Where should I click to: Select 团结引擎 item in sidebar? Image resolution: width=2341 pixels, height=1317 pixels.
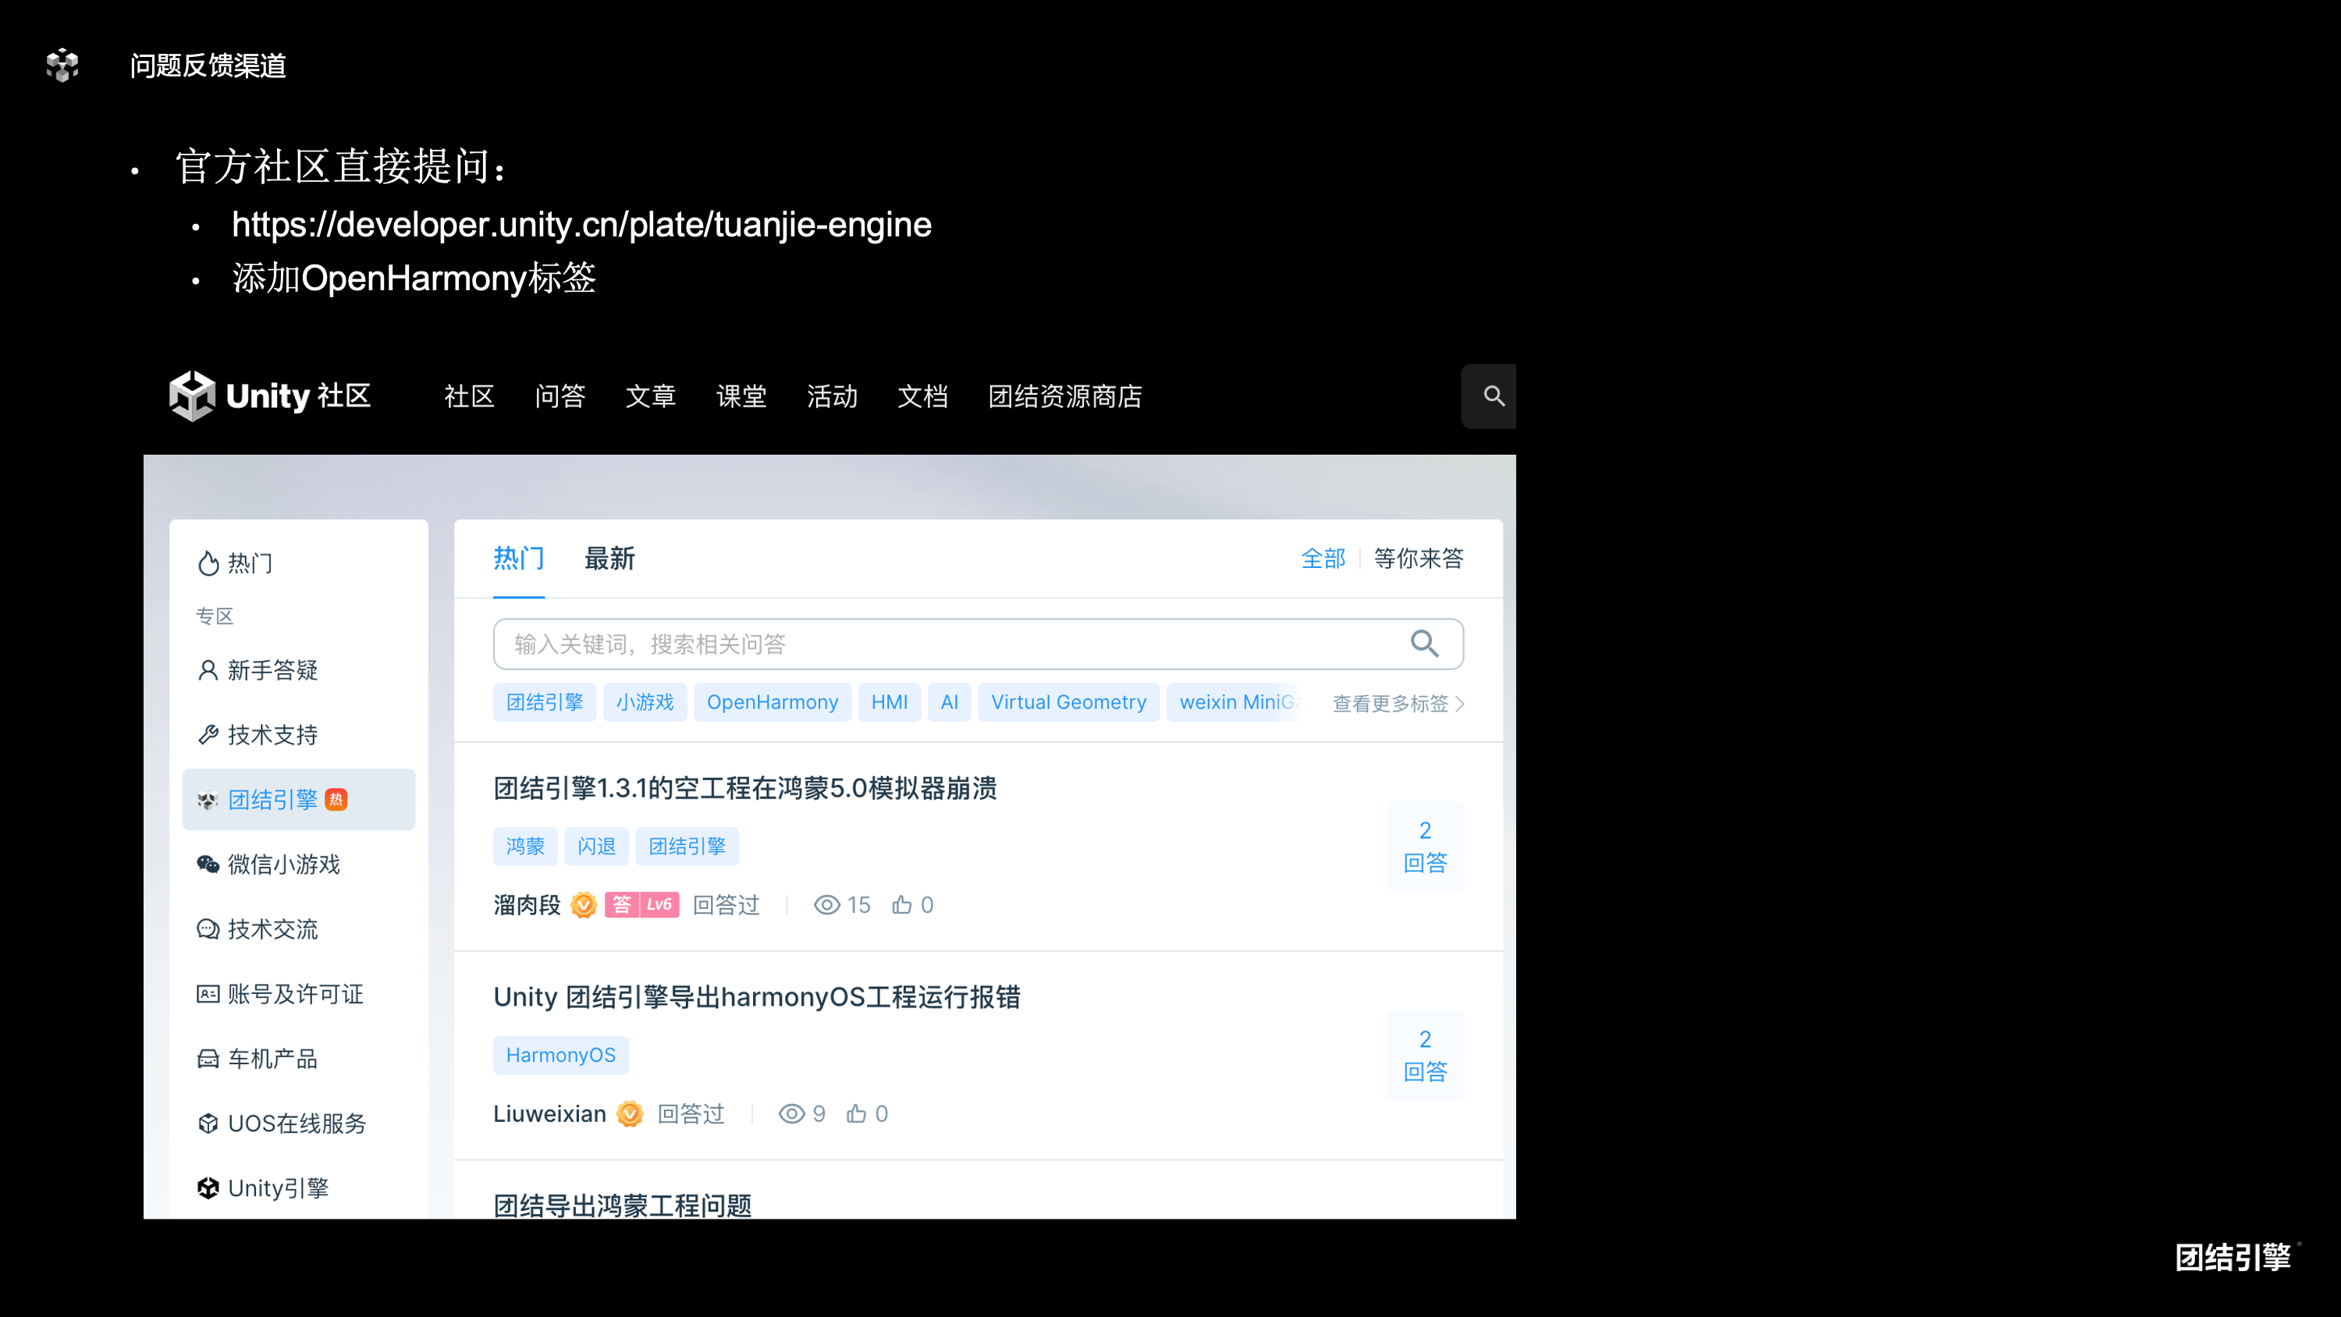click(272, 800)
